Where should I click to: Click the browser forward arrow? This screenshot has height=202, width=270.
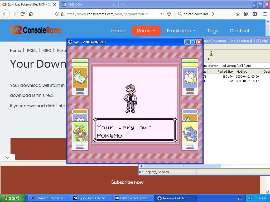(14, 14)
